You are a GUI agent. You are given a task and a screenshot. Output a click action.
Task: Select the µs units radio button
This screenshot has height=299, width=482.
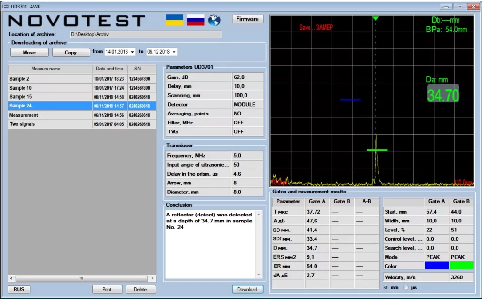tap(406, 288)
